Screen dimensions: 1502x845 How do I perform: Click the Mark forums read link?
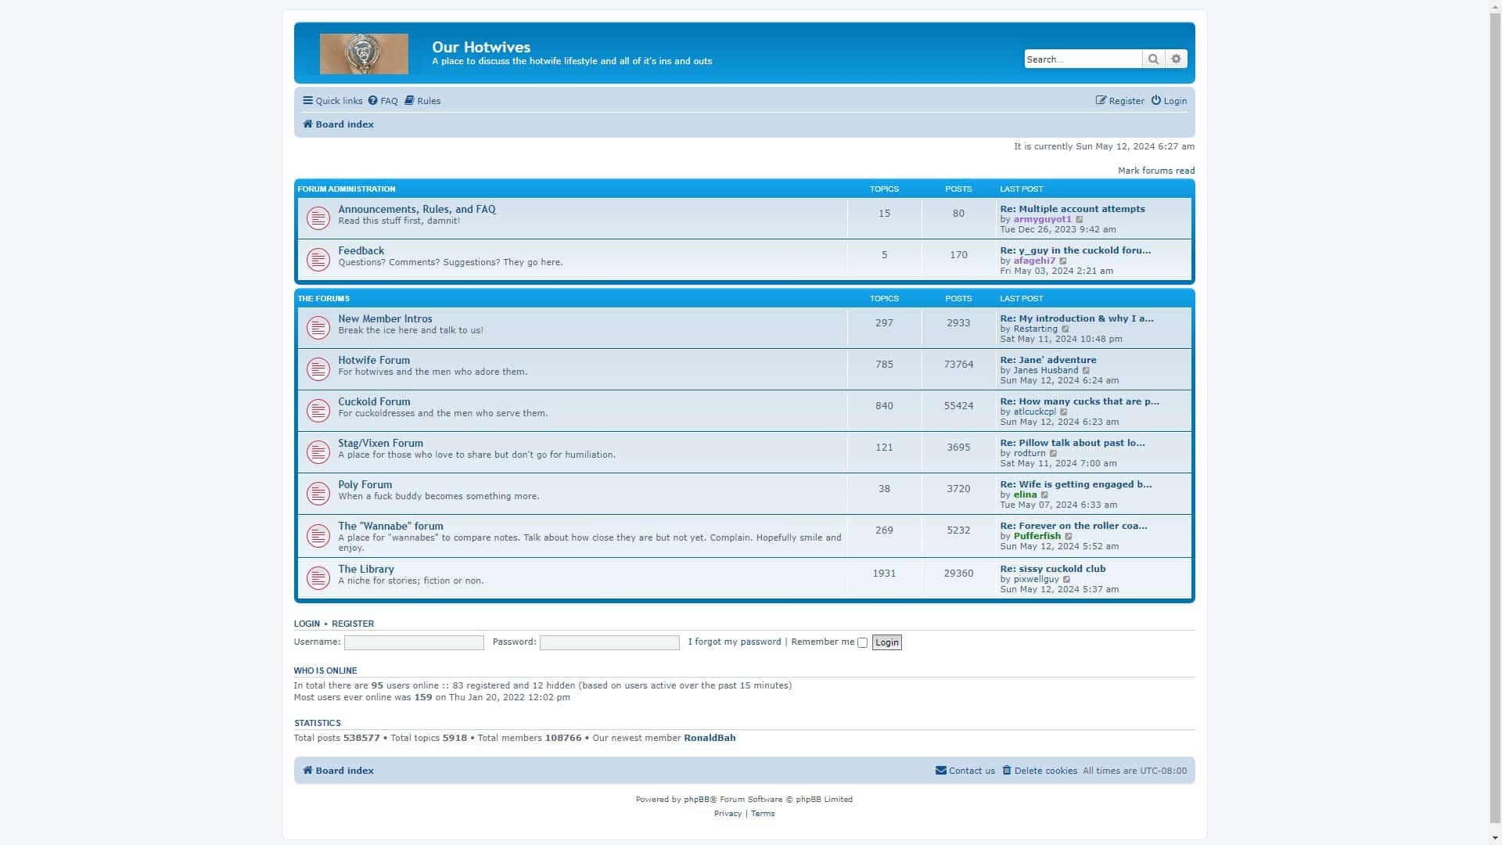(x=1156, y=171)
